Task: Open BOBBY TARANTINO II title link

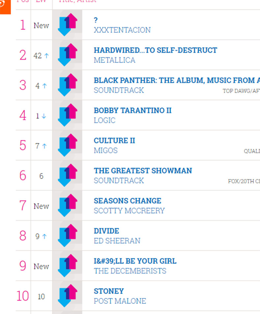Action: (132, 110)
